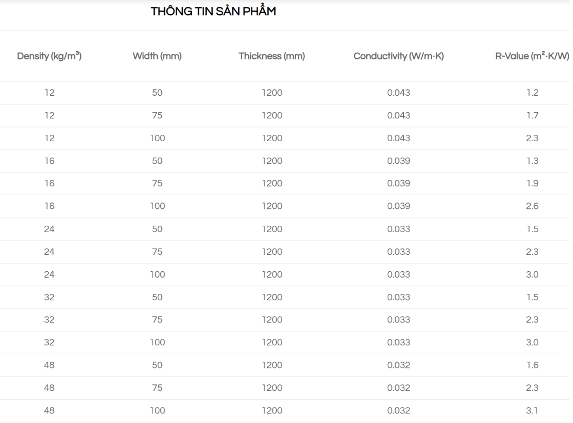Click Width 75 in the R-Value 1.9 row
573x423 pixels.
pos(157,183)
